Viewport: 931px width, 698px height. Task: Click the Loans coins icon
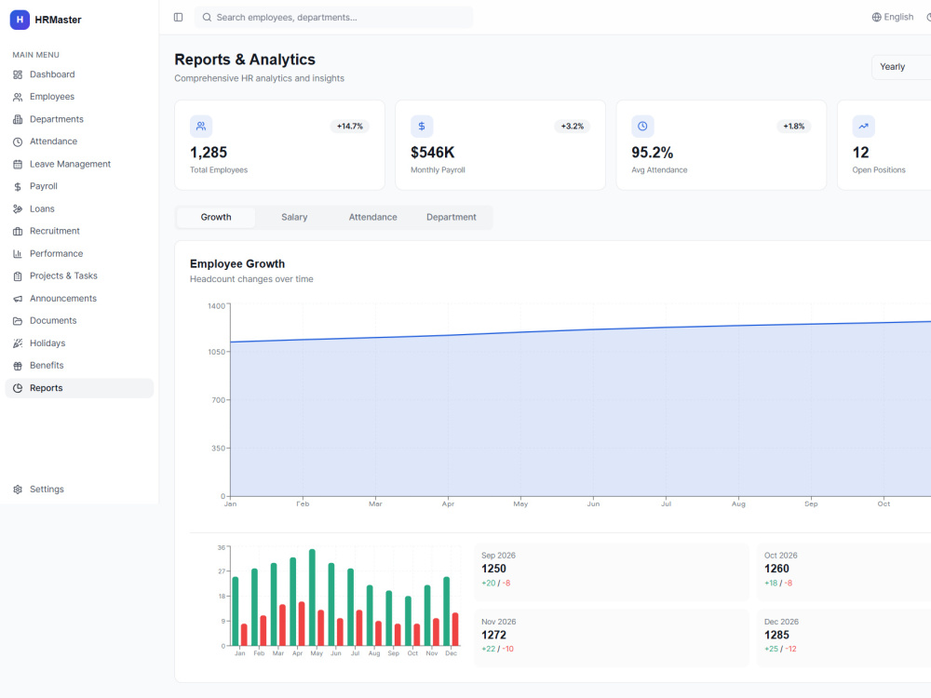pyautogui.click(x=18, y=208)
